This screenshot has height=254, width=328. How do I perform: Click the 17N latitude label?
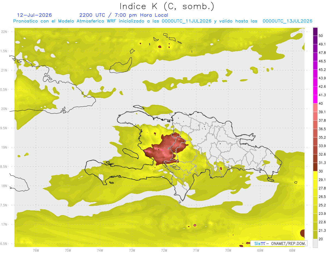tap(4, 224)
